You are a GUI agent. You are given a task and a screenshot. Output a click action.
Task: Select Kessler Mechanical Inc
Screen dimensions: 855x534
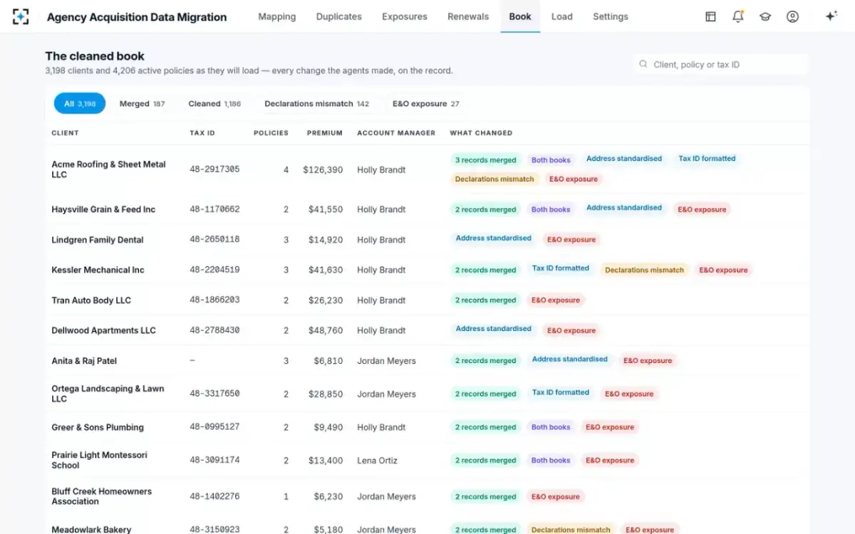[x=98, y=270]
